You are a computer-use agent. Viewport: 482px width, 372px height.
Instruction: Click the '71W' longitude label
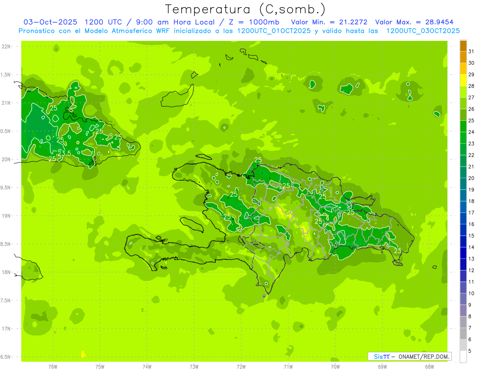[x=288, y=366]
